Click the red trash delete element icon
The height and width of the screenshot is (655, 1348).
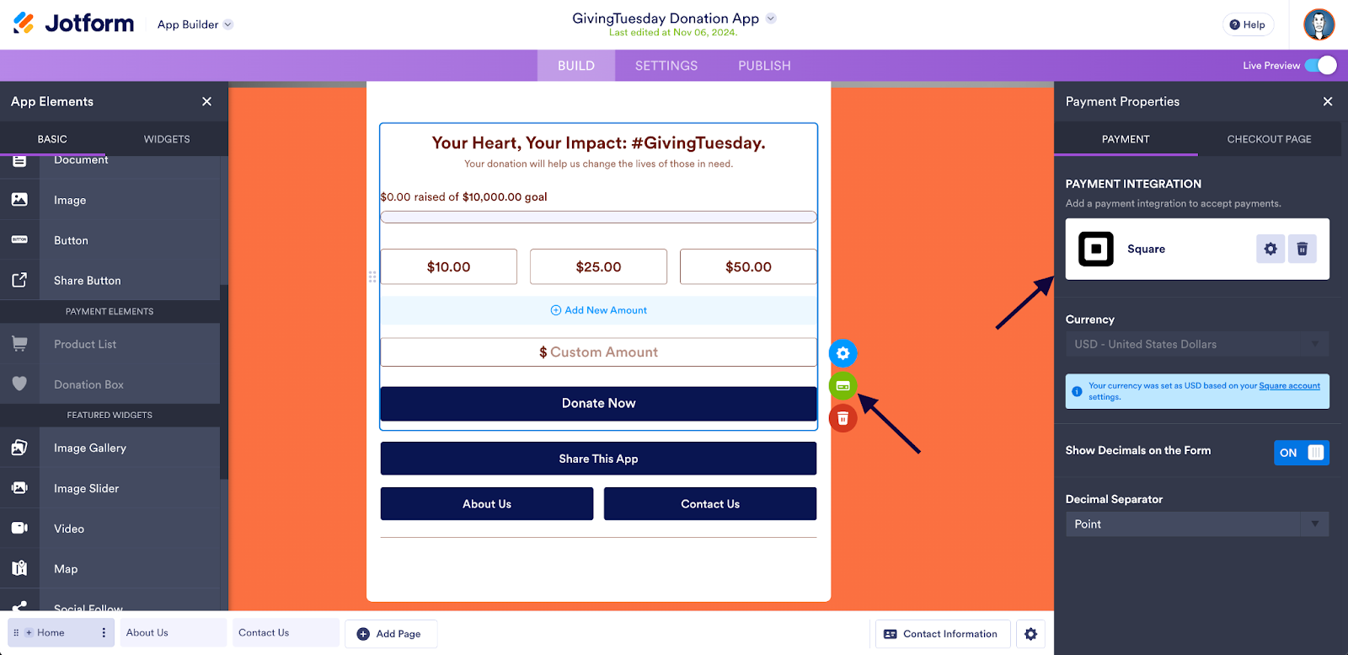(x=842, y=418)
